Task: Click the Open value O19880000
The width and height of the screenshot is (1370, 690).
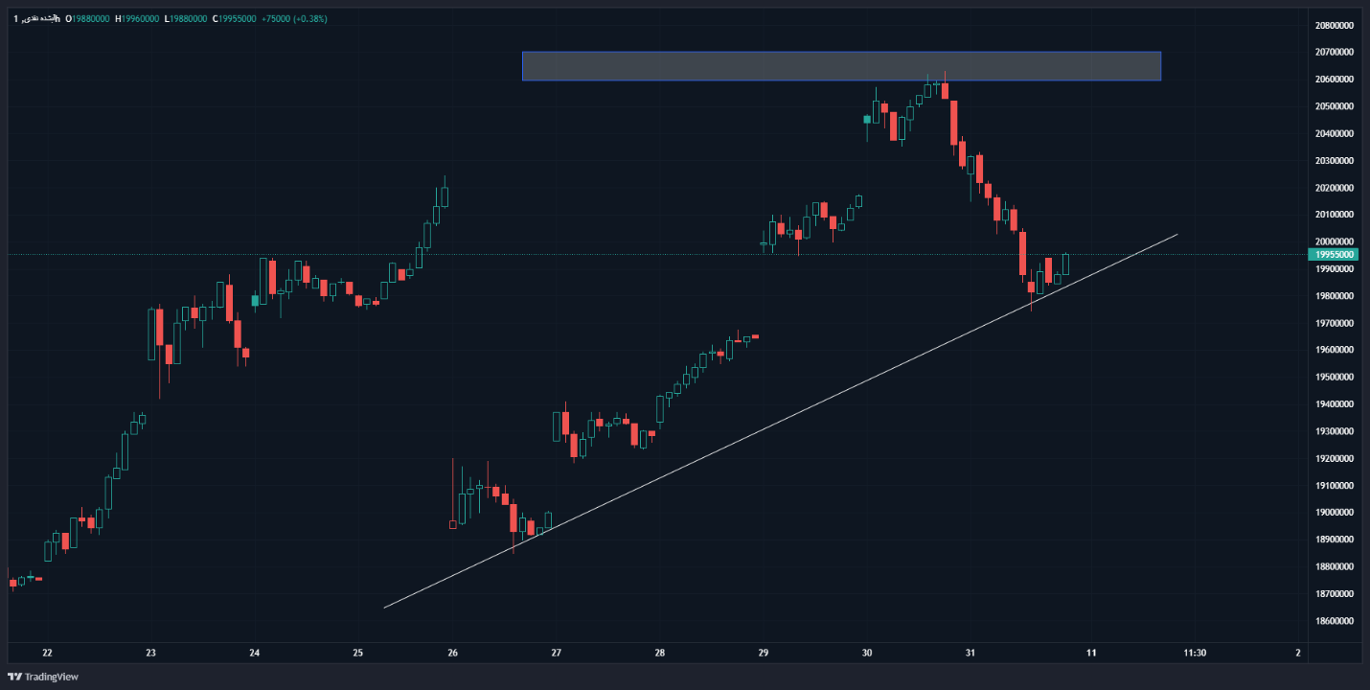Action: (x=86, y=18)
